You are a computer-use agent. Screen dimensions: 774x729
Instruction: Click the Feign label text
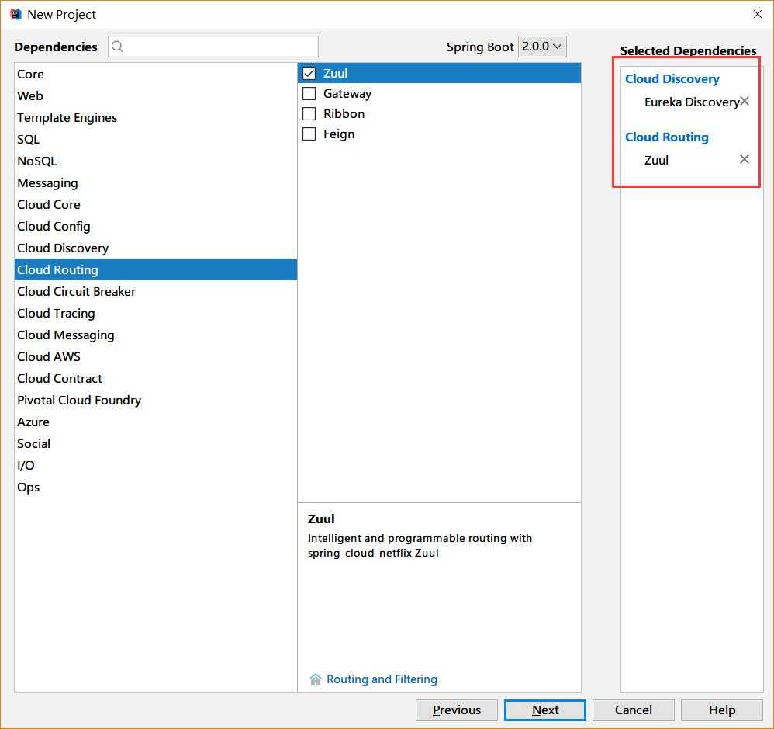339,134
